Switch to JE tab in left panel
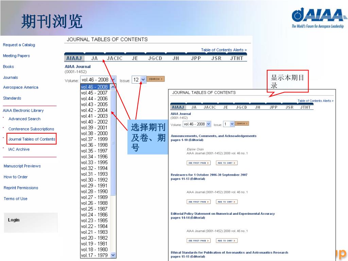 135,58
